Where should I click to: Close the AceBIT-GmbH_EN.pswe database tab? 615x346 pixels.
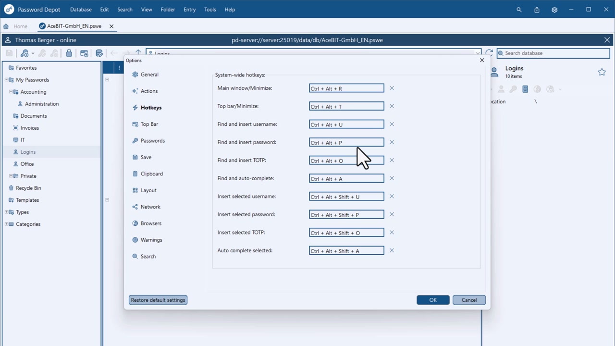pos(111,26)
